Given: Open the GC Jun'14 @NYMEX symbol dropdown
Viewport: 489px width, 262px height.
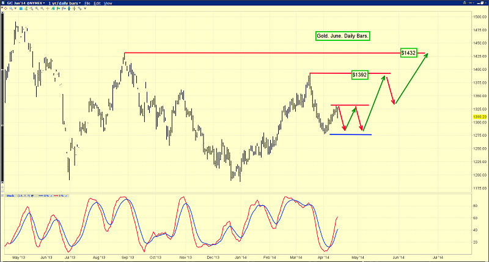Looking at the screenshot, I should 26,3.
